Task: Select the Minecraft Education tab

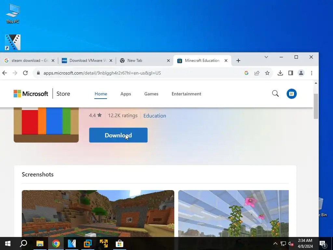Action: point(202,61)
